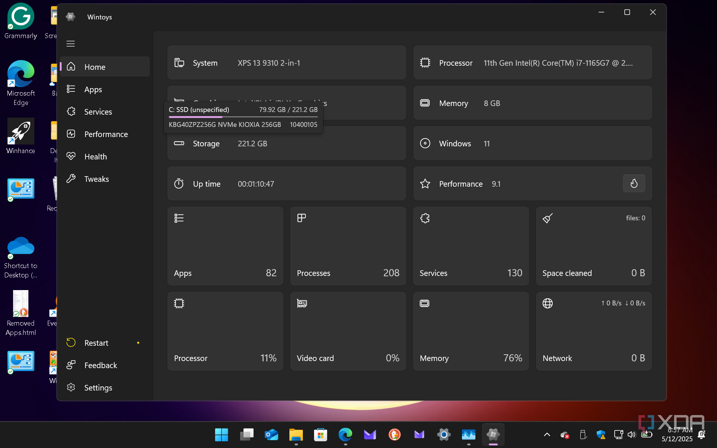Click the Up time stopwatch icon
This screenshot has height=448, width=717.
pyautogui.click(x=179, y=184)
